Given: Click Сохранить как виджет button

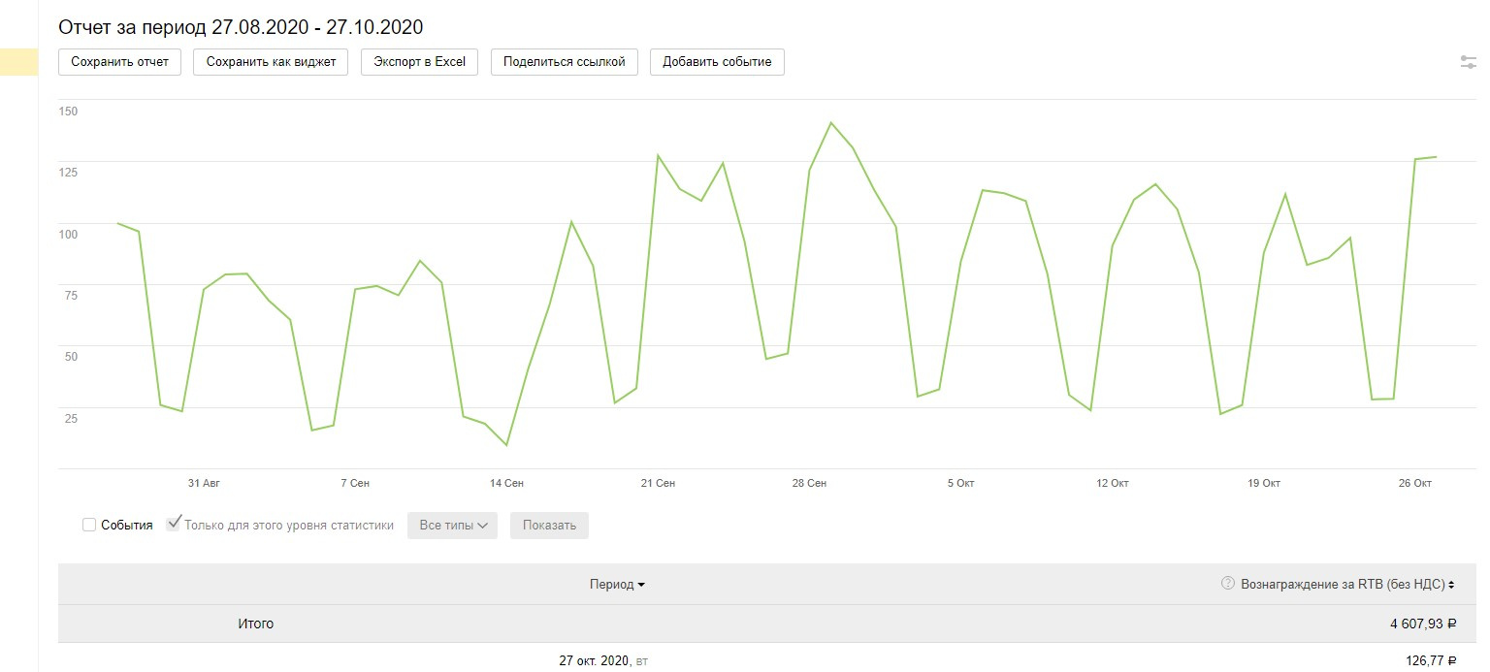Looking at the screenshot, I should 271,62.
